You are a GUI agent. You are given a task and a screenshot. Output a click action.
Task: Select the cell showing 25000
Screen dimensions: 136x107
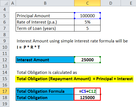pos(87,60)
